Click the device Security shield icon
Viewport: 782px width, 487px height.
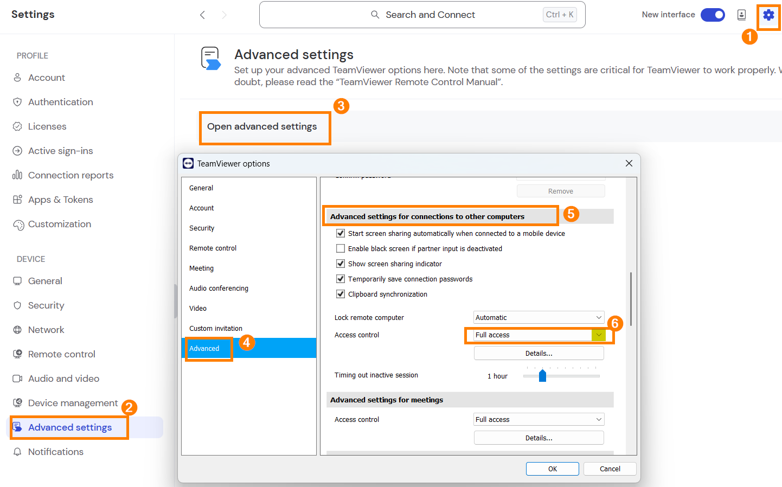[x=17, y=305]
